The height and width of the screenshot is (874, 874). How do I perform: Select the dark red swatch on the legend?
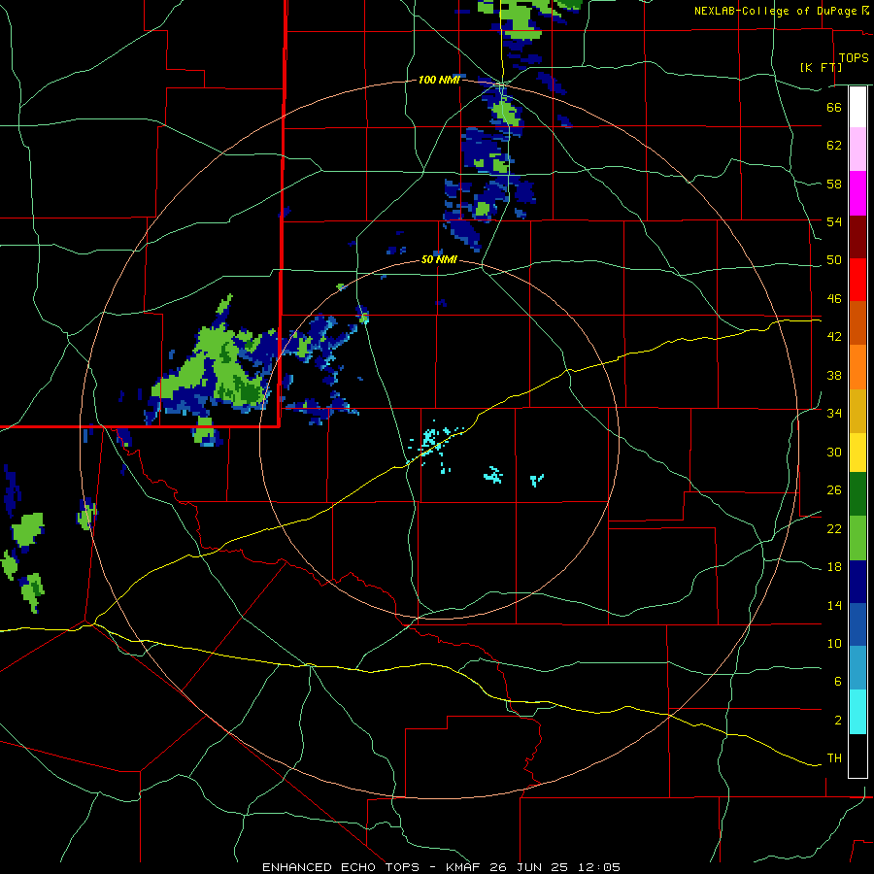[857, 237]
